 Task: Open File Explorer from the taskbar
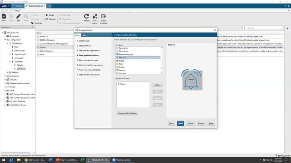19,160
